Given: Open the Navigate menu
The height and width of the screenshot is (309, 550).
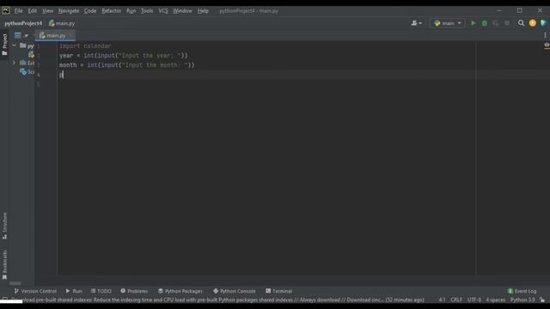Looking at the screenshot, I should tap(69, 11).
